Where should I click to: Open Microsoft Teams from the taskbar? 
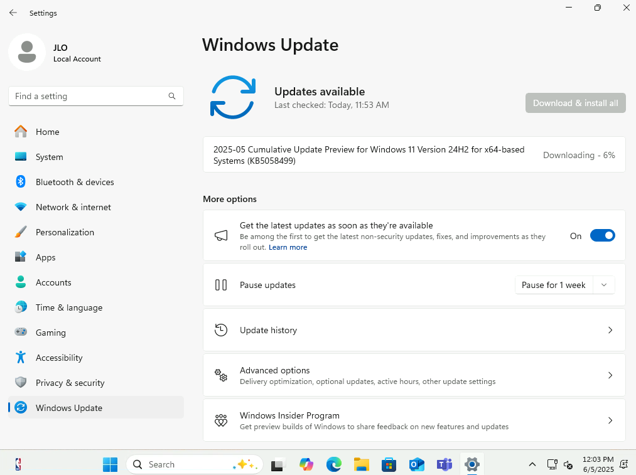[x=444, y=464]
